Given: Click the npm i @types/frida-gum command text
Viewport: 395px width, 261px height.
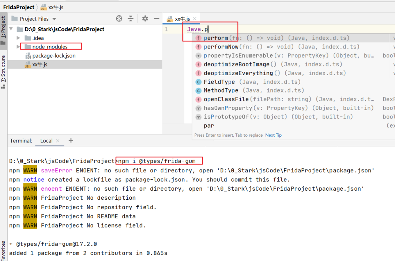Looking at the screenshot, I should (x=157, y=161).
